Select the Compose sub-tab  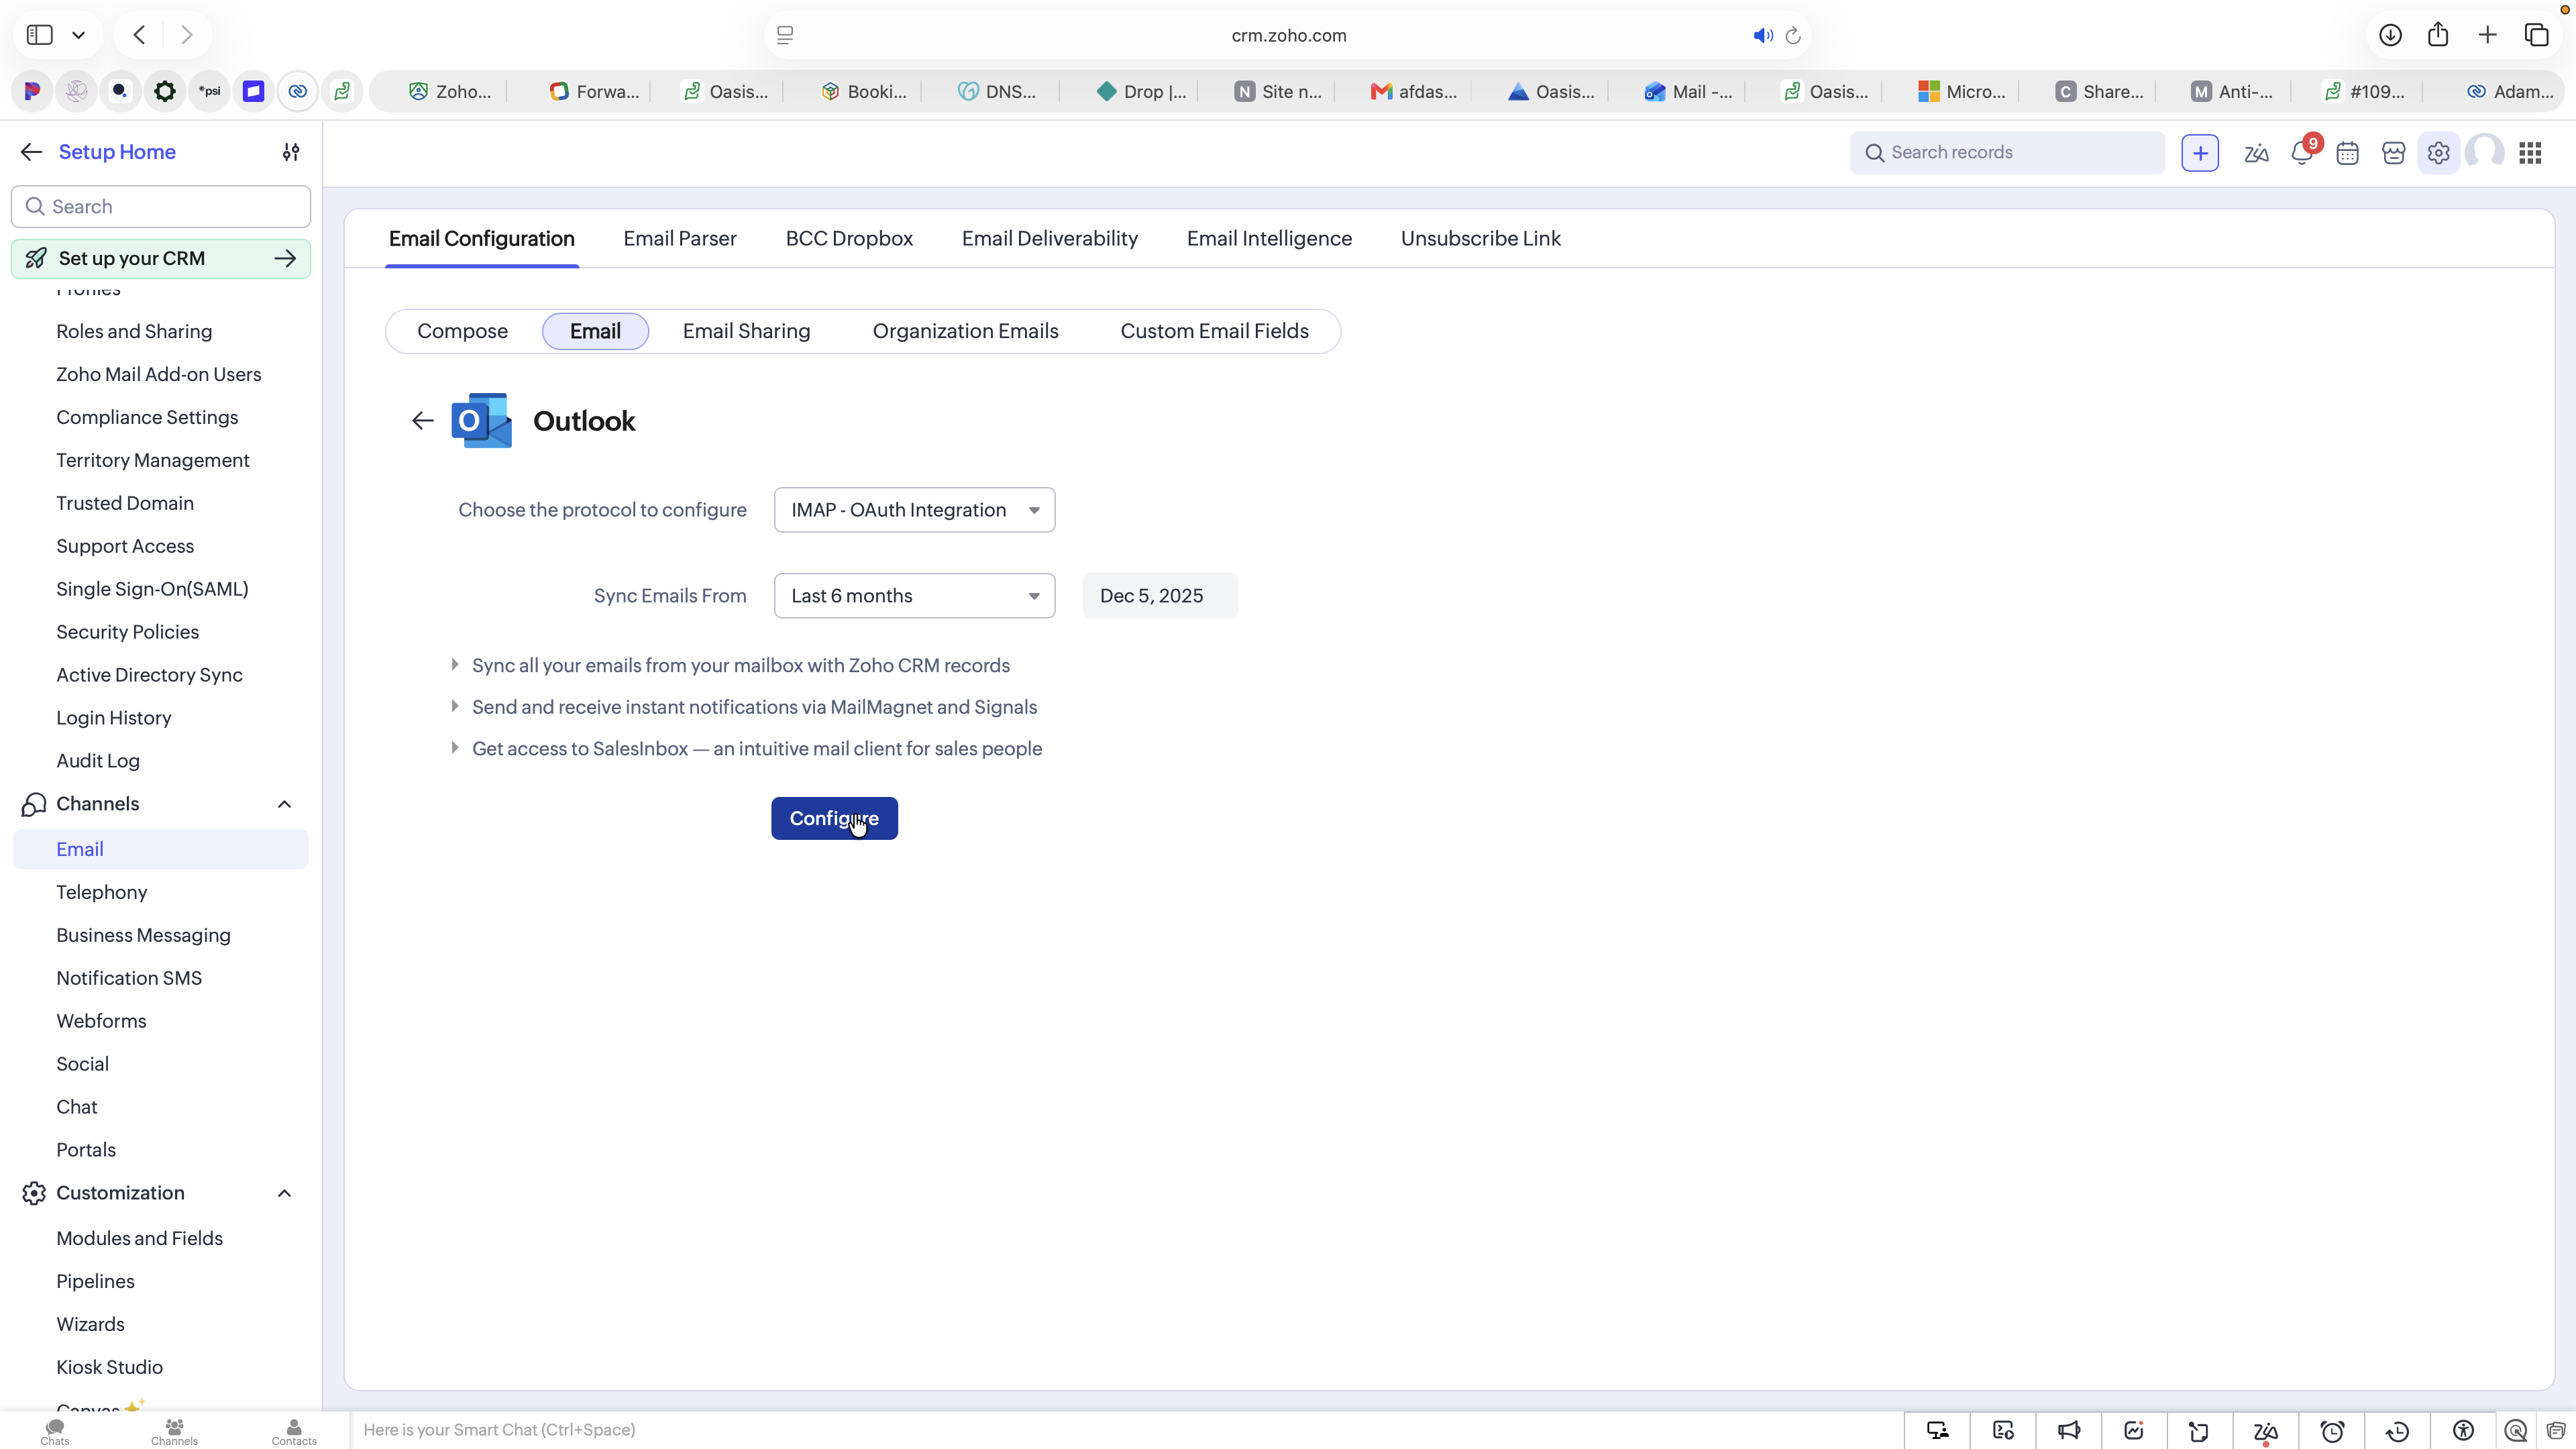point(462,331)
